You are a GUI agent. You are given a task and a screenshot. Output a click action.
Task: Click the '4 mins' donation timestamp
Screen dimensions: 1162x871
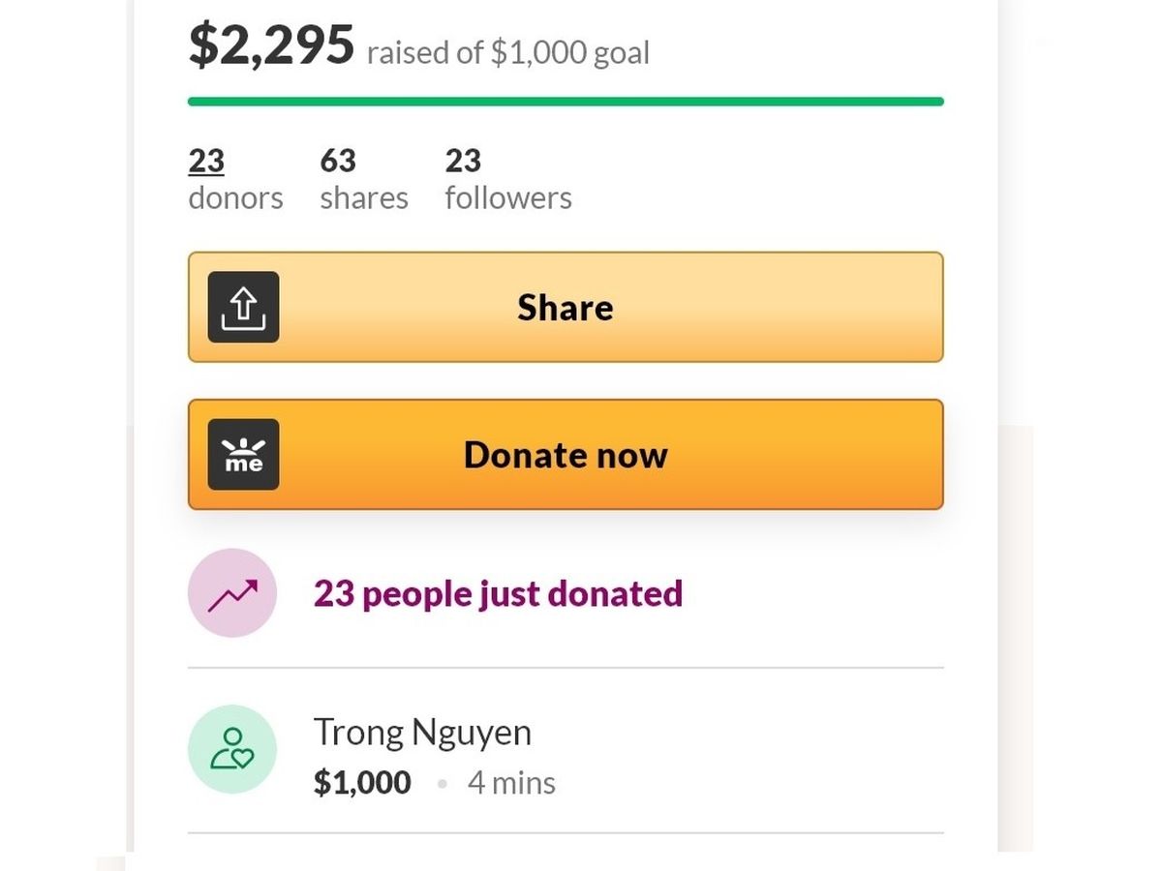point(511,782)
